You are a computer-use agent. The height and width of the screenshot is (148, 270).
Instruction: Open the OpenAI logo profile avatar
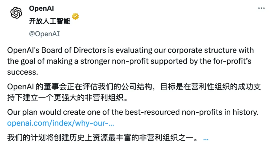point(16,13)
